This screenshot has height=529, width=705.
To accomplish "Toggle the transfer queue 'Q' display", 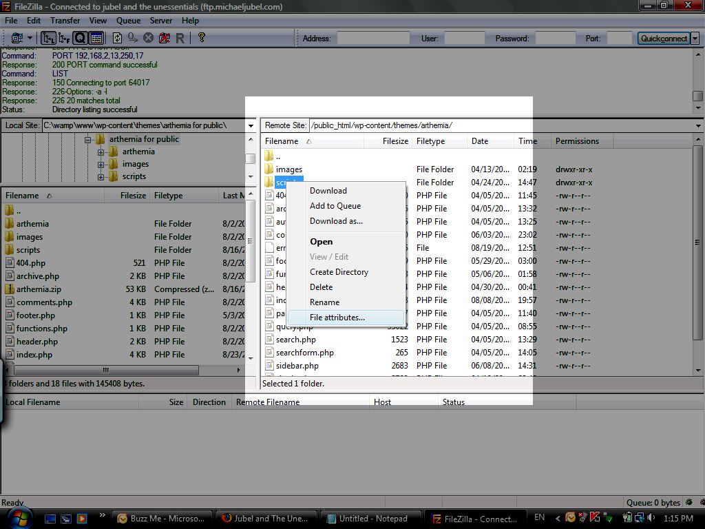I will coord(80,38).
